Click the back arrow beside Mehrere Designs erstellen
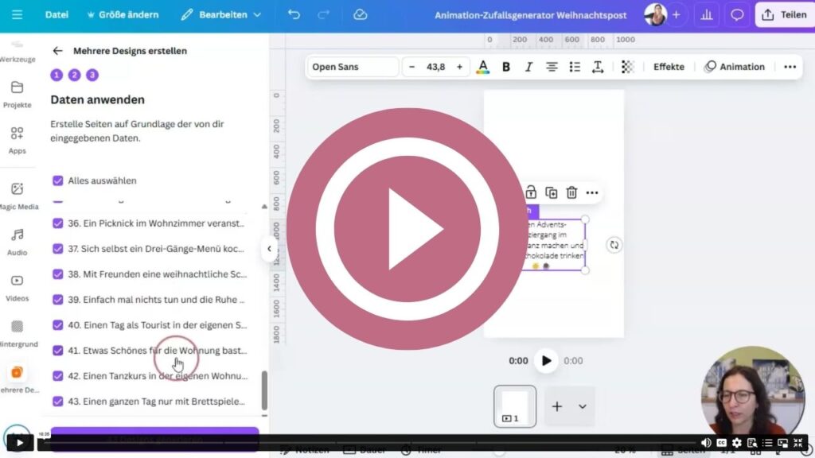Viewport: 815px width, 458px height. tap(57, 51)
